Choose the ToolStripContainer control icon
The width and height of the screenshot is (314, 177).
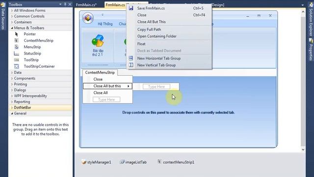coord(16,66)
